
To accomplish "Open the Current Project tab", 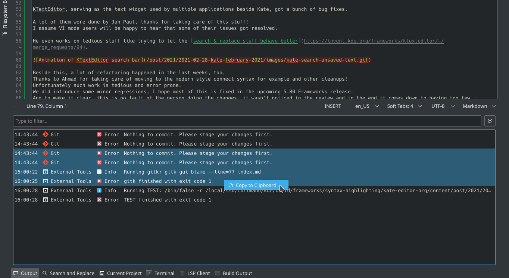I will [x=121, y=273].
